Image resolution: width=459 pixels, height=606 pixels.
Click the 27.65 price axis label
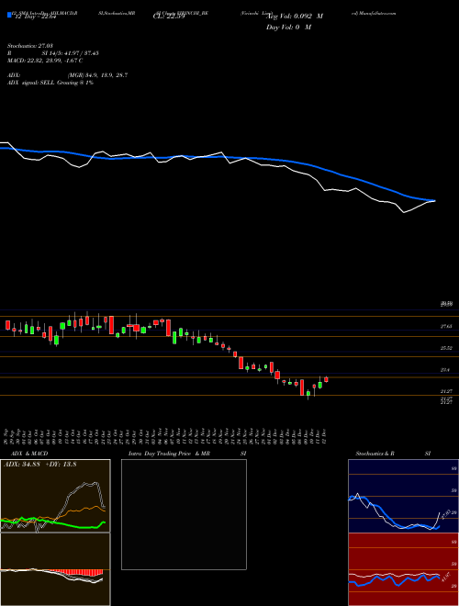(x=446, y=327)
